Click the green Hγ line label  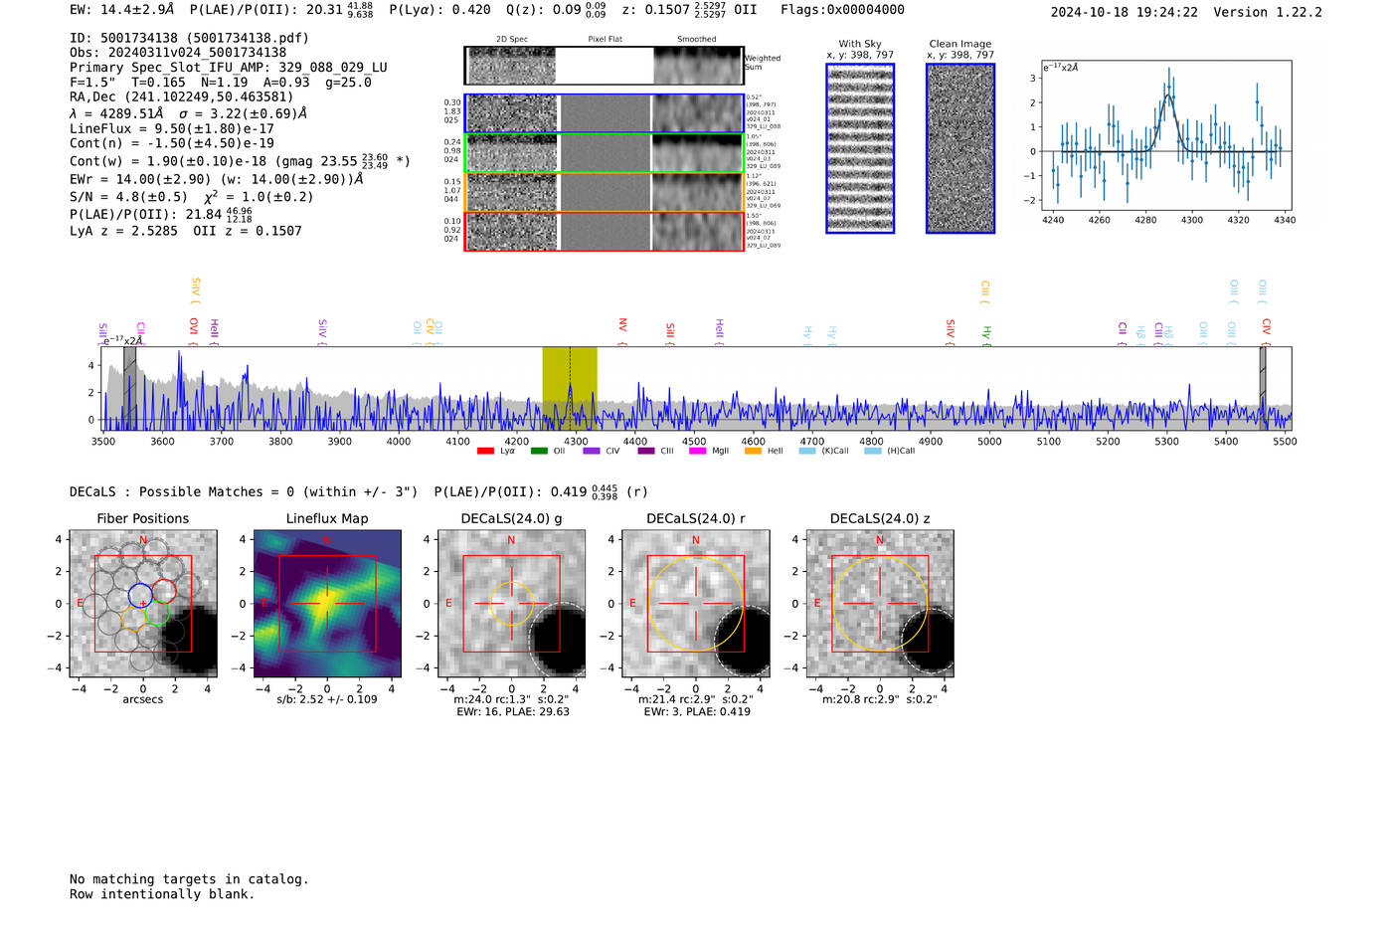tap(986, 335)
